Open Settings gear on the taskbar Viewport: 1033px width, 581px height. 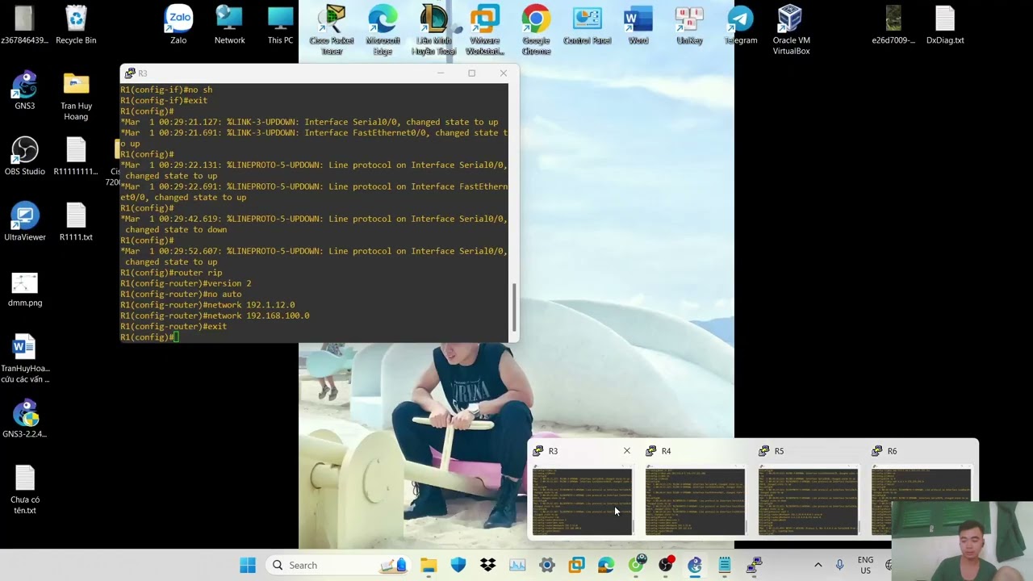point(547,565)
